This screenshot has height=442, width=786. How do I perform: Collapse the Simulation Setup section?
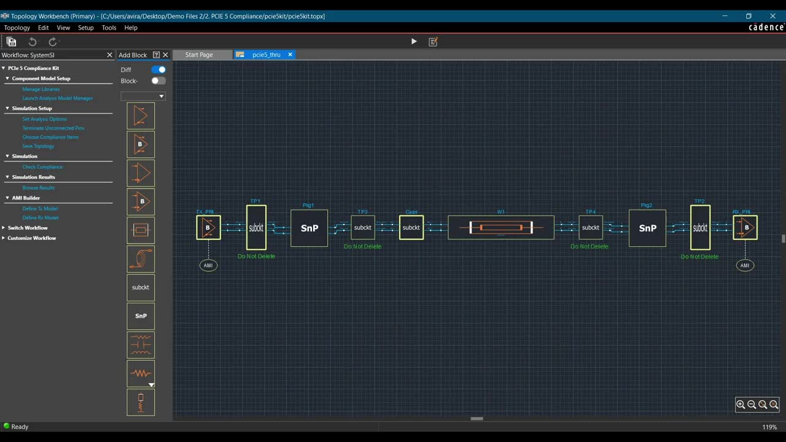[7, 108]
